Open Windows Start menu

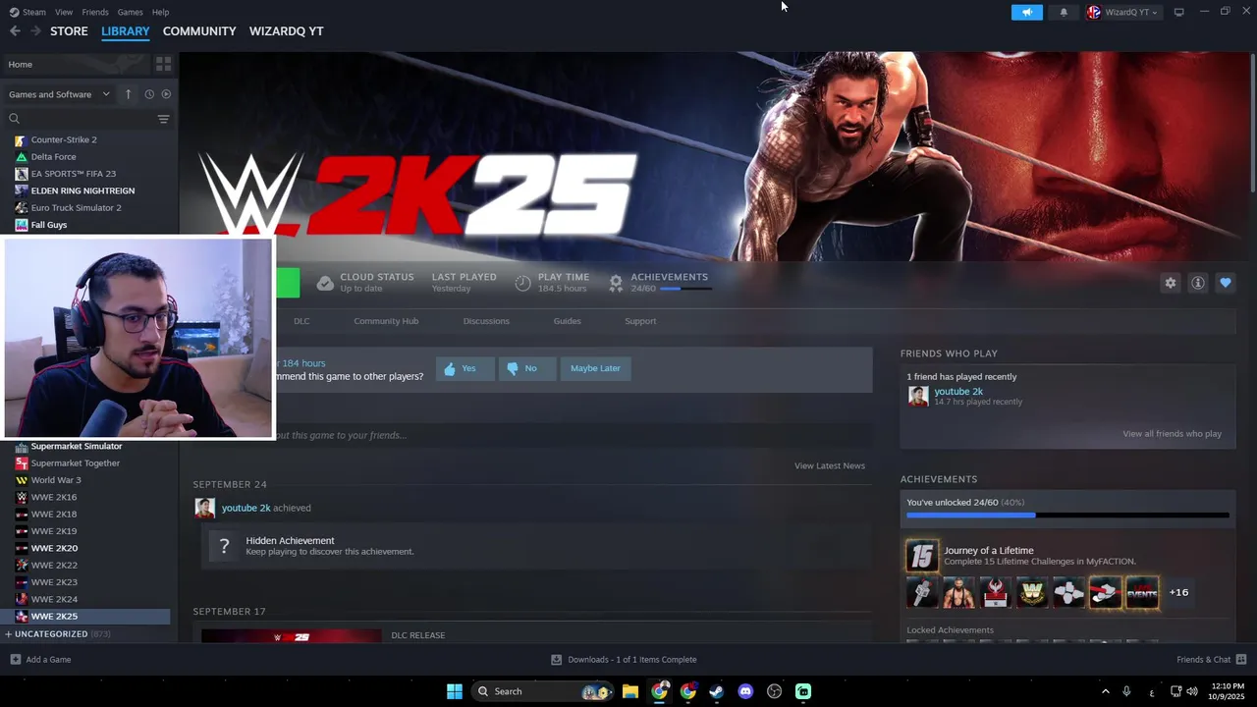pos(455,691)
